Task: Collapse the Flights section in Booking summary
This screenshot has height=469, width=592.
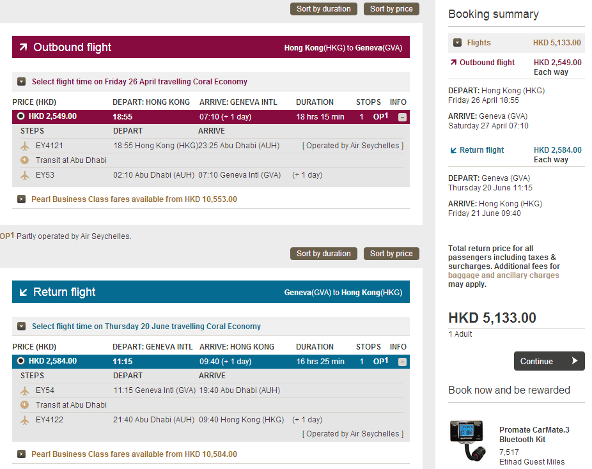Action: coord(457,43)
